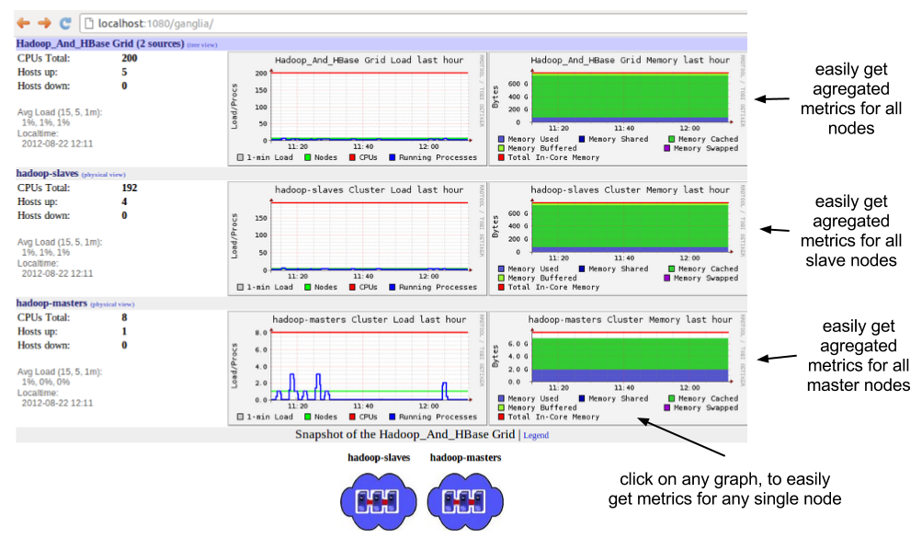The width and height of the screenshot is (922, 538).
Task: Click hadoop-masters CPUs Total value 8
Action: pyautogui.click(x=124, y=317)
